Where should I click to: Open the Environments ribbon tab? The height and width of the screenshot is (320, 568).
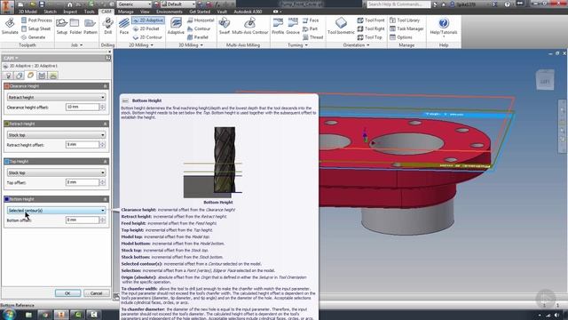coord(170,12)
